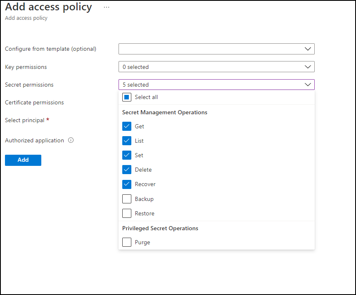Uncheck the Delete permission
The height and width of the screenshot is (295, 356).
(x=127, y=170)
